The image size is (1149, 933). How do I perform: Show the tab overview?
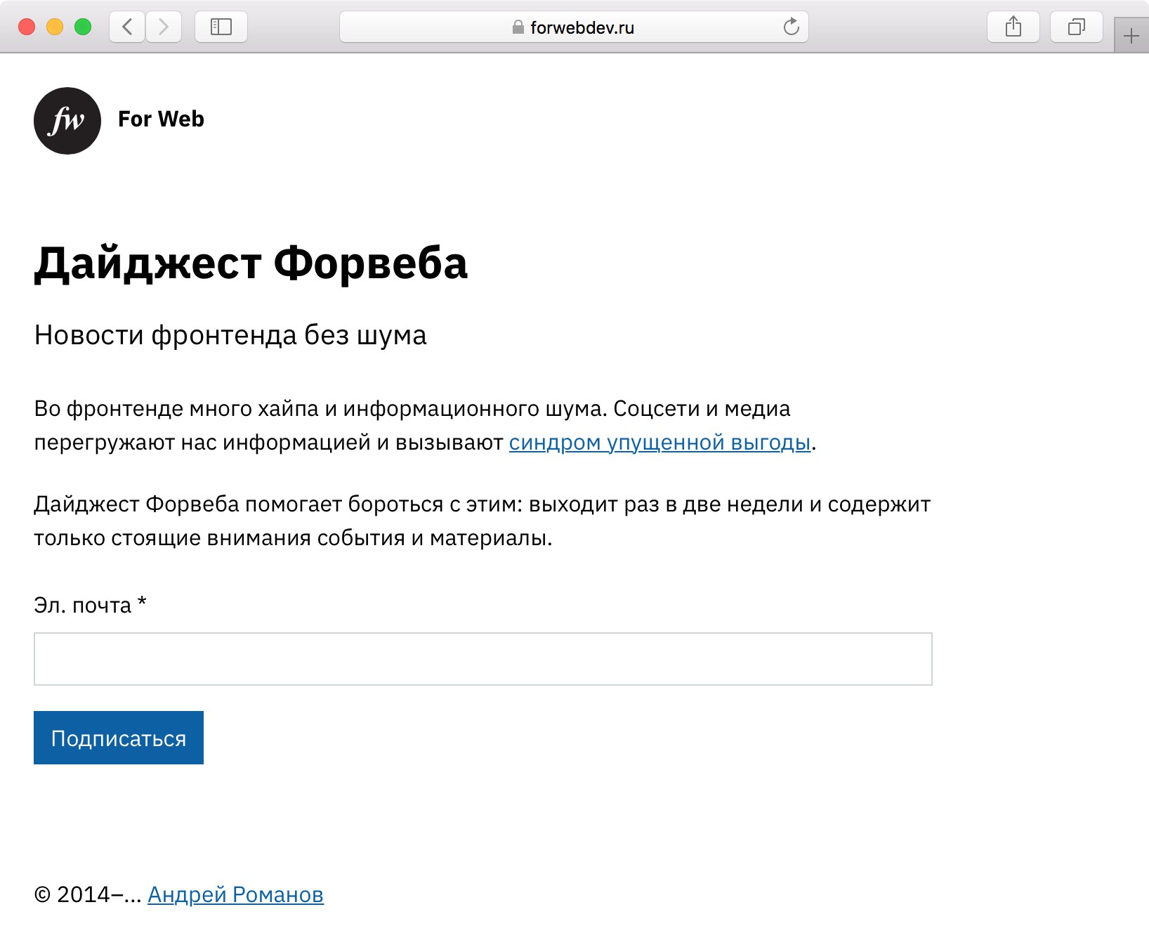tap(1076, 27)
